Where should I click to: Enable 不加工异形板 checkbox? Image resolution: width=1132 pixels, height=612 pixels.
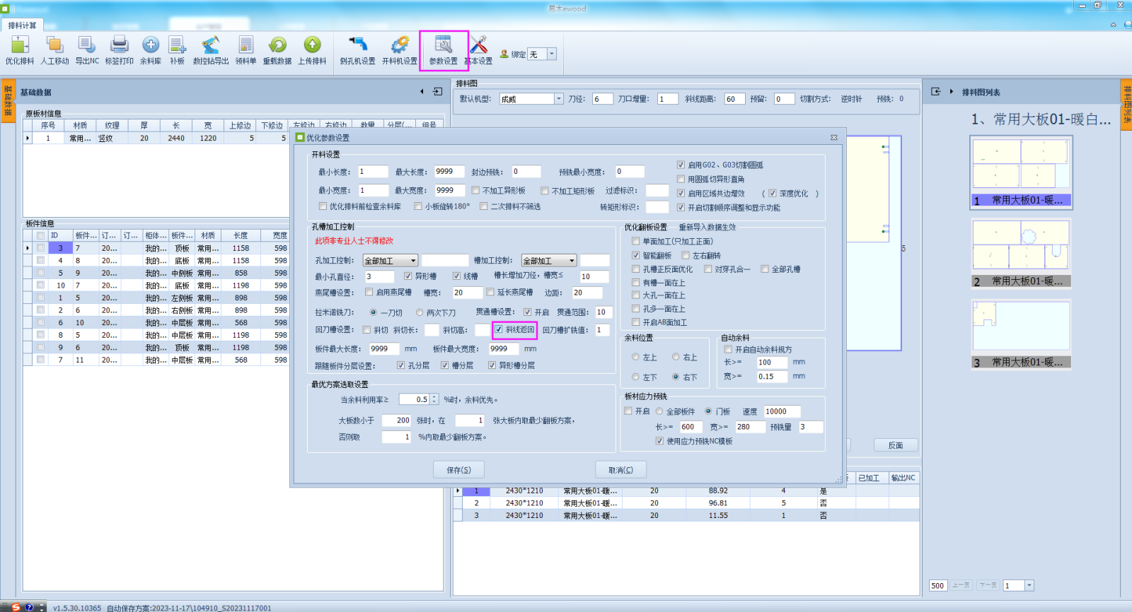(475, 190)
